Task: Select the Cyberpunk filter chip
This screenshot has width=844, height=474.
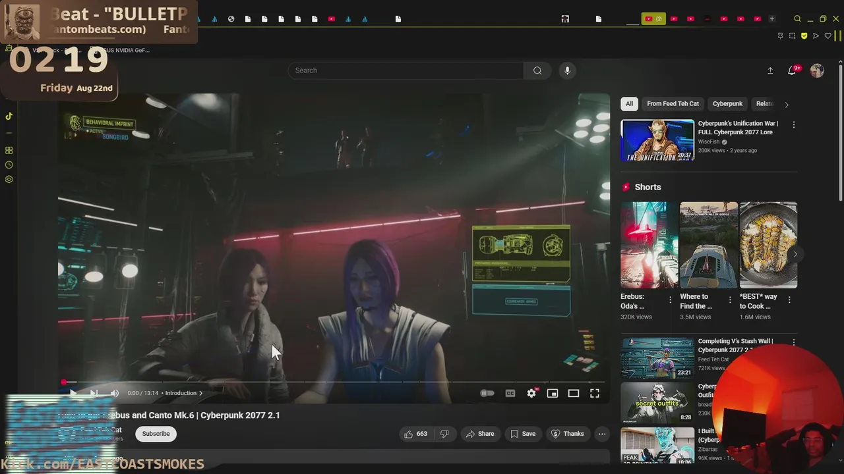Action: point(727,103)
